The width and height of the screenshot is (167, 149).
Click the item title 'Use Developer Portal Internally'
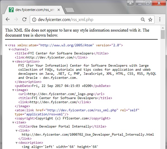[61, 126]
